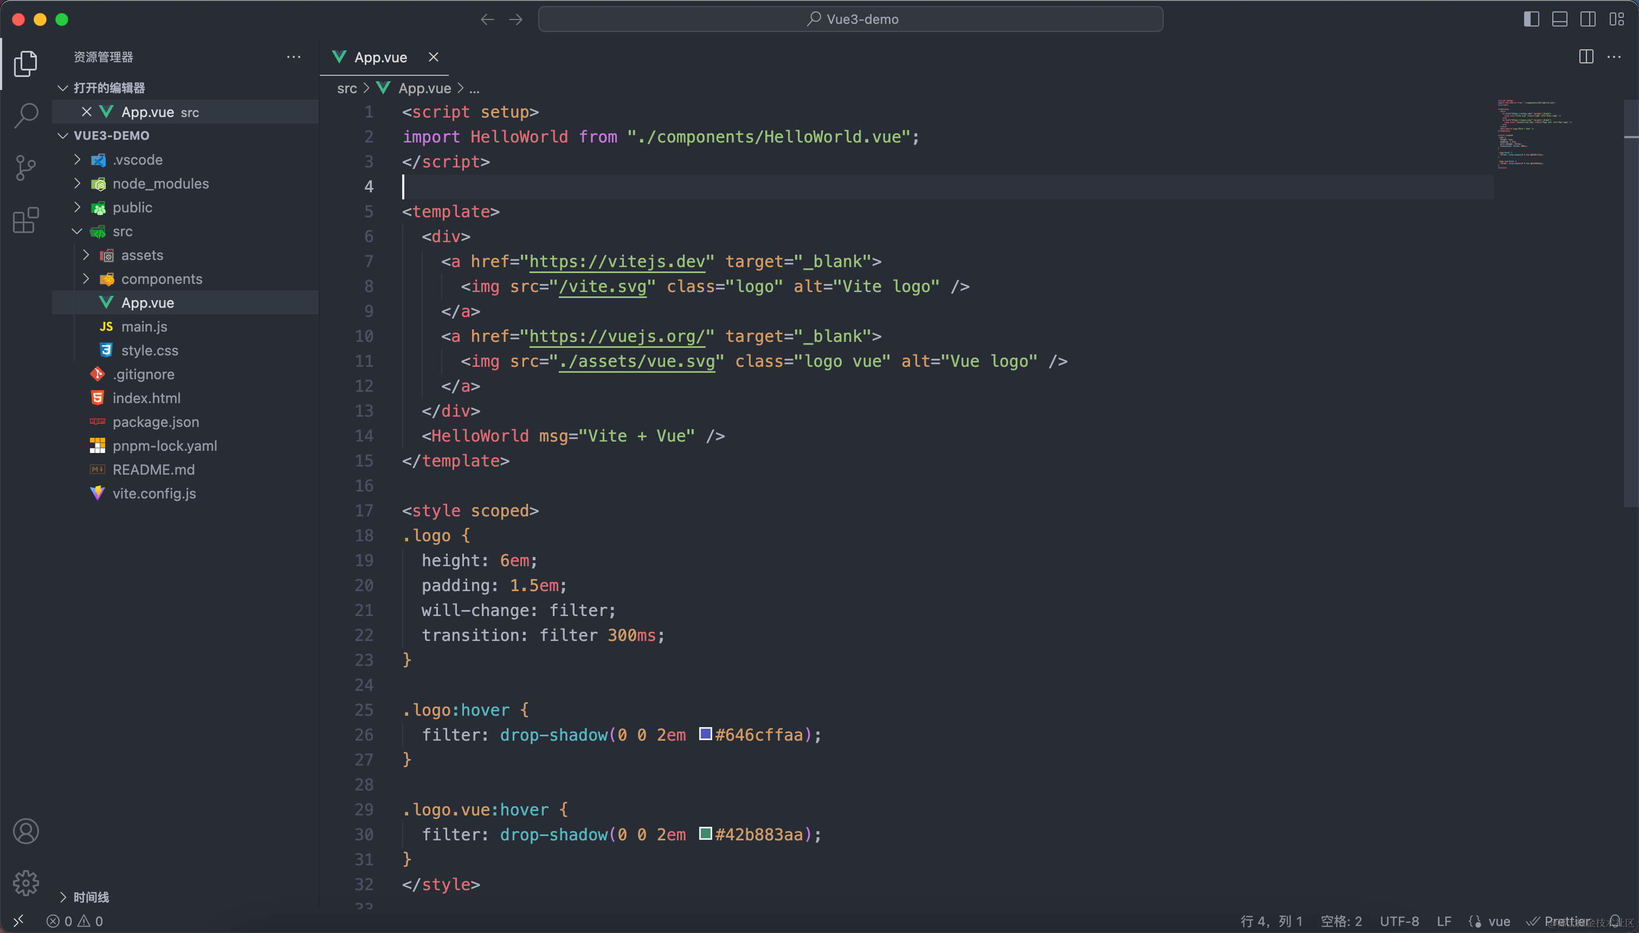Collapse the src folder
Image resolution: width=1639 pixels, height=933 pixels.
point(77,231)
